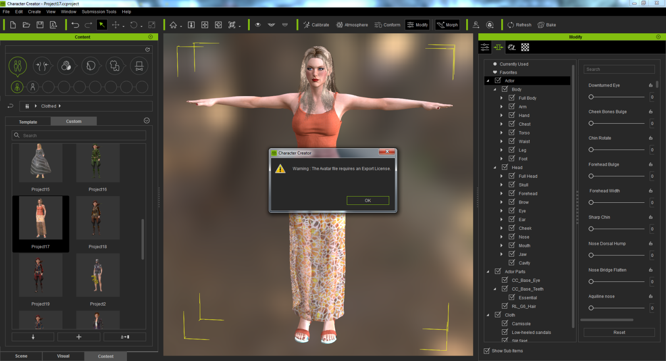The height and width of the screenshot is (361, 666).
Task: Click Refresh in toolbar
Action: coord(519,25)
